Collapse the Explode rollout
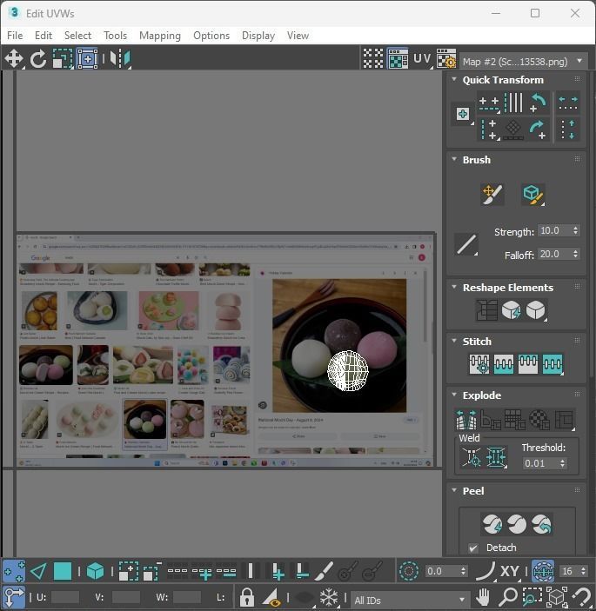The height and width of the screenshot is (611, 596). [454, 395]
